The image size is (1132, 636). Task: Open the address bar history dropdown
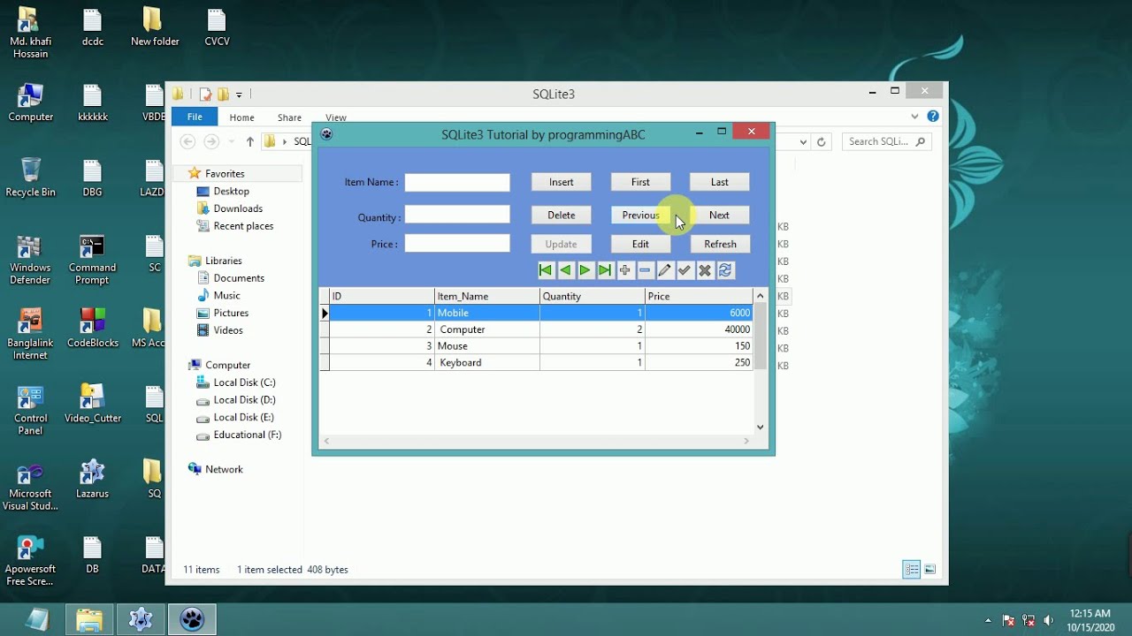coord(803,141)
